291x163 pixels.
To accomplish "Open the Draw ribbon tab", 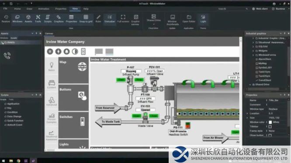I will (x=29, y=9).
